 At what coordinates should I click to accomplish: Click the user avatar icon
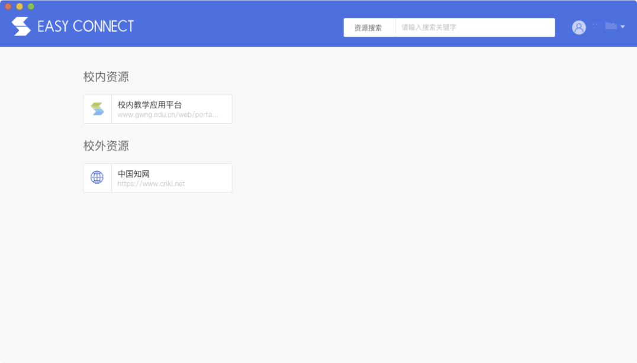pos(578,27)
